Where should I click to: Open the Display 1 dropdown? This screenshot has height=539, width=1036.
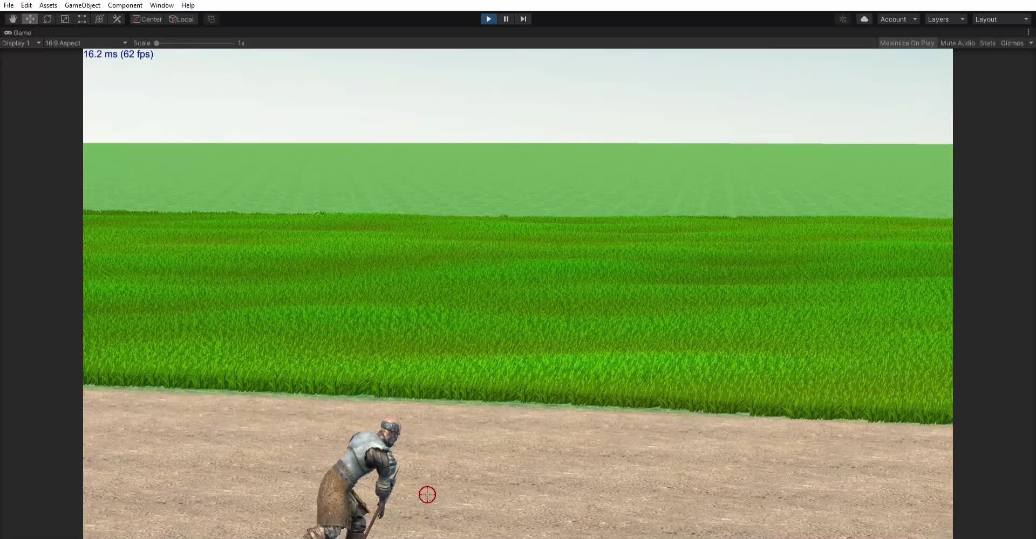22,43
